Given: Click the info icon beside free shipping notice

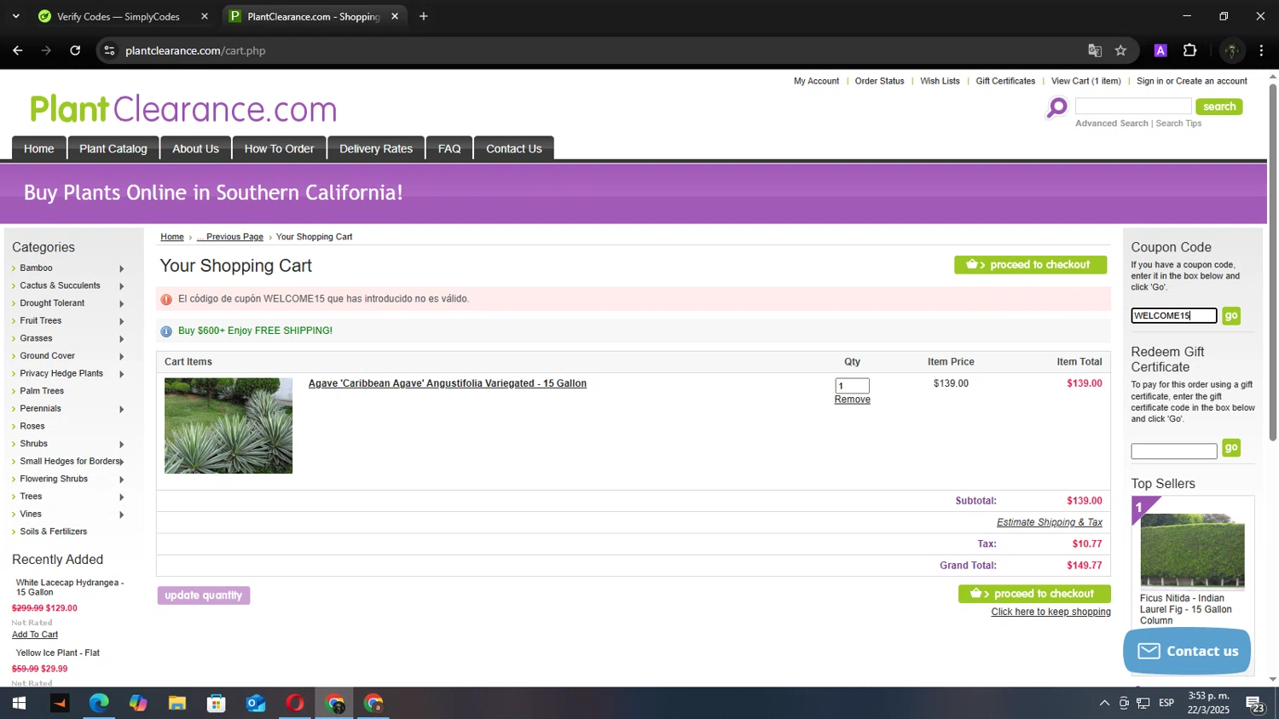Looking at the screenshot, I should 166,331.
